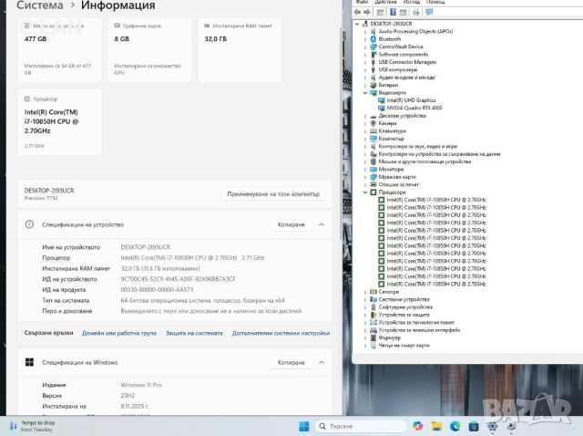
Task: Click the display adapter icon beside NVIDIA Quadro RTX 4000
Action: tap(381, 108)
